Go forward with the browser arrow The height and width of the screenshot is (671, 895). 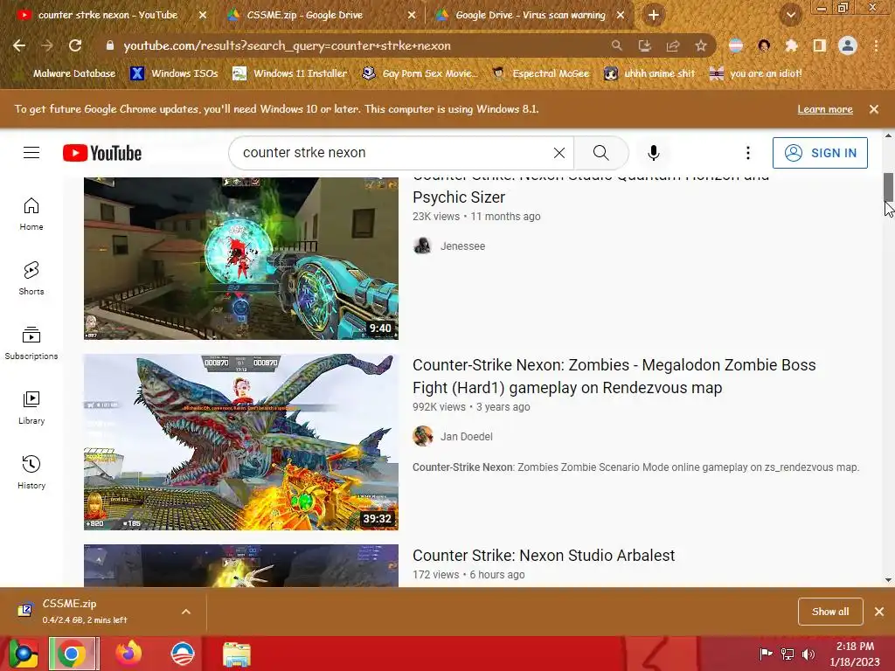tap(47, 45)
